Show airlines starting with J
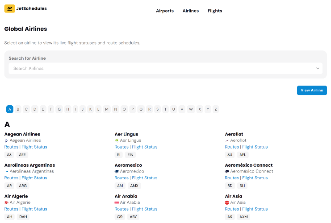 (x=83, y=109)
